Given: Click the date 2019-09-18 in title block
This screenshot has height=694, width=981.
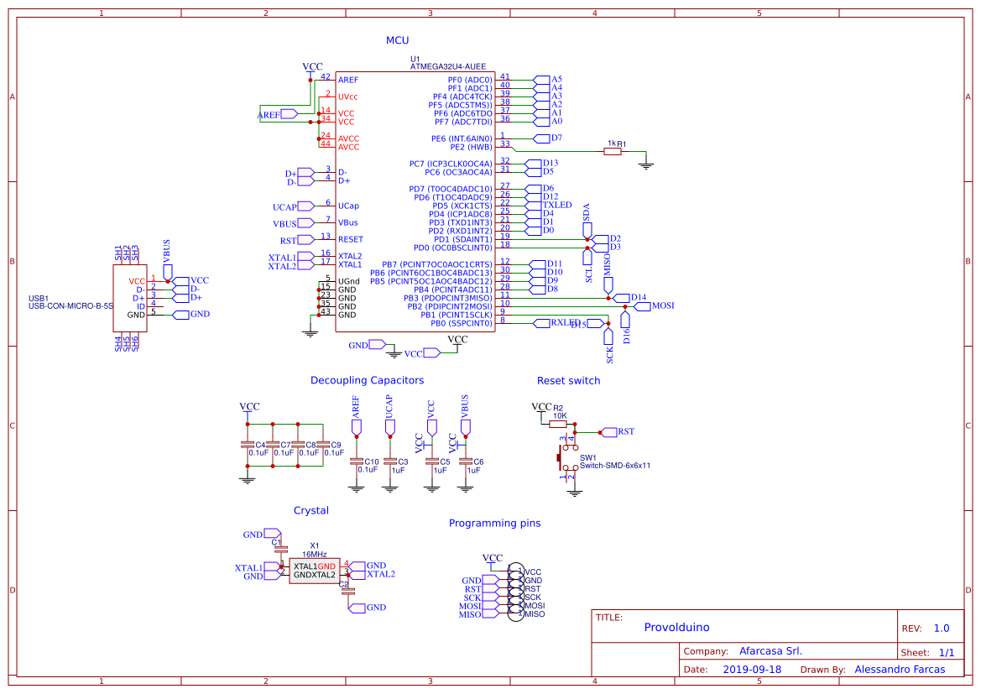Looking at the screenshot, I should [x=752, y=669].
